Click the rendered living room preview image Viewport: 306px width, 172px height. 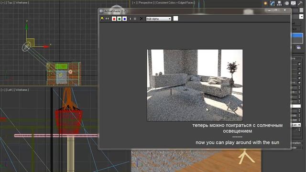195,85
